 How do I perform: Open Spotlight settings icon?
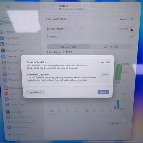pyautogui.click(x=5, y=74)
